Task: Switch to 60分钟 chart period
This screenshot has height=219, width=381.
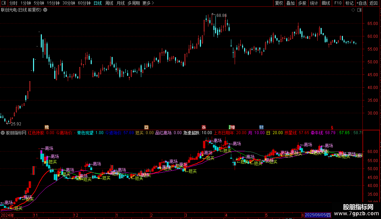Action: click(x=84, y=3)
